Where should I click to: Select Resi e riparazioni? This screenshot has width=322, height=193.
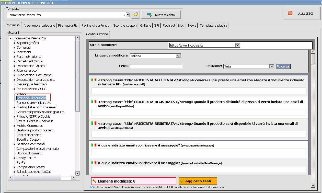(x=29, y=135)
